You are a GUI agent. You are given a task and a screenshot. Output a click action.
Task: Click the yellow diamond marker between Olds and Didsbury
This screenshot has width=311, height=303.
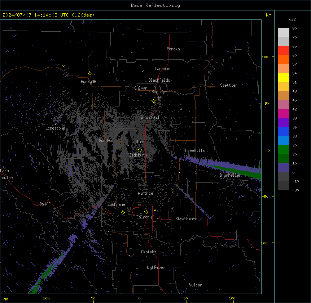[140, 150]
